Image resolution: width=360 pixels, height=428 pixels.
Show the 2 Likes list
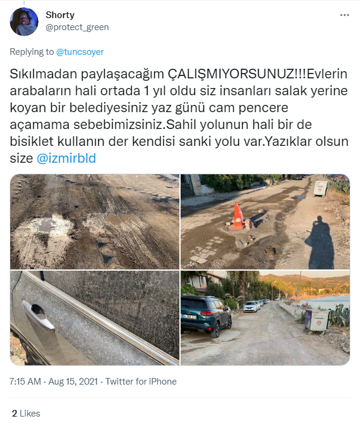point(26,414)
